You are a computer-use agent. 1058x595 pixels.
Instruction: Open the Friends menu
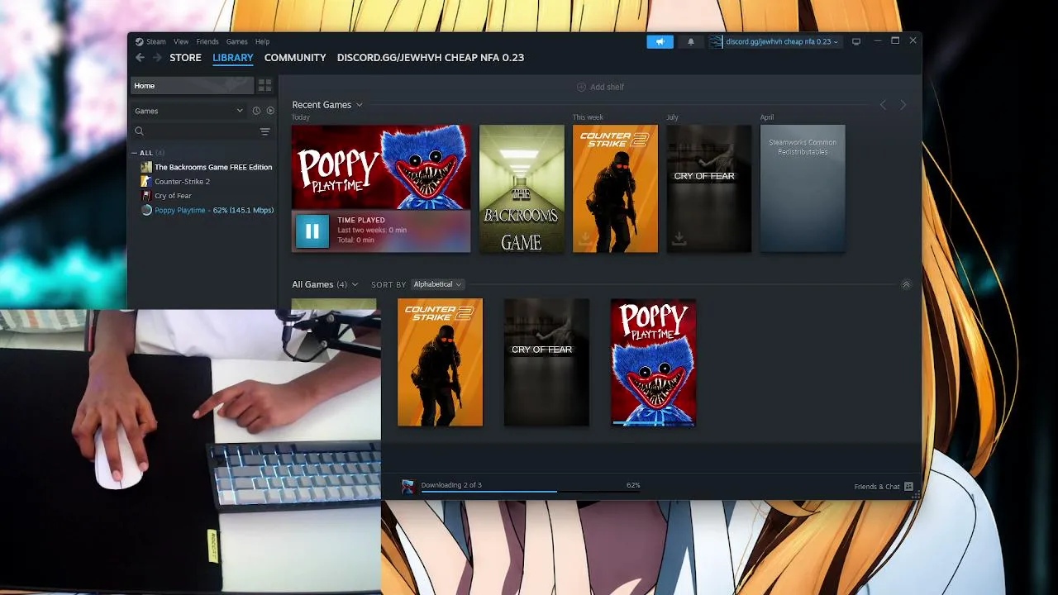207,41
